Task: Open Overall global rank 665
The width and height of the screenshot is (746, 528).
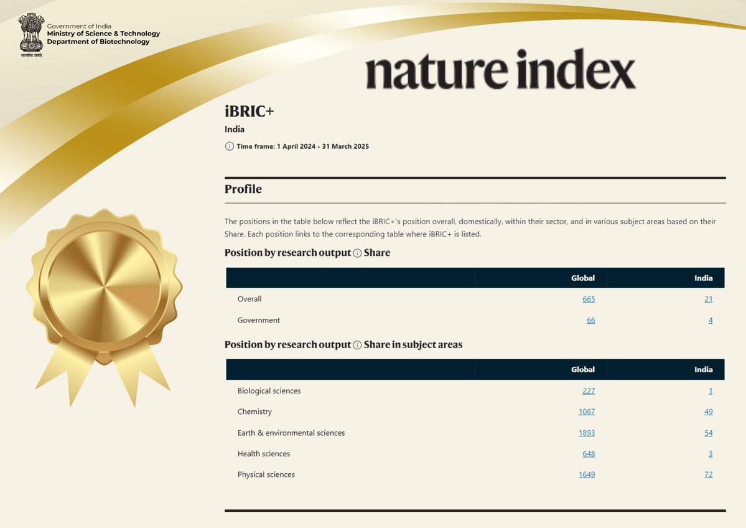Action: point(589,299)
